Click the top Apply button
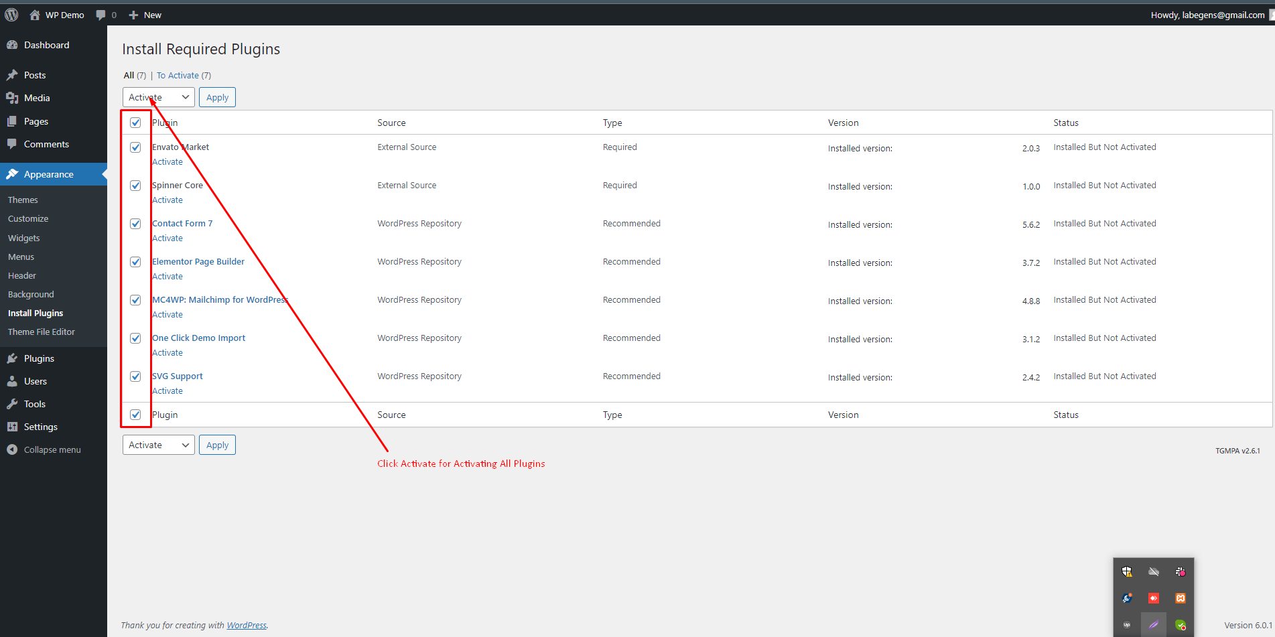This screenshot has height=637, width=1275. (217, 97)
